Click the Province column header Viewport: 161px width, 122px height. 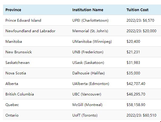click(13, 10)
